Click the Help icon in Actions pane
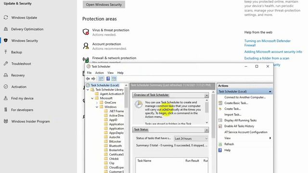This screenshot has width=308, height=173. click(x=220, y=150)
